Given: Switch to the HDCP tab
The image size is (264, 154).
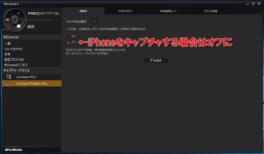Looking at the screenshot, I should click(83, 11).
